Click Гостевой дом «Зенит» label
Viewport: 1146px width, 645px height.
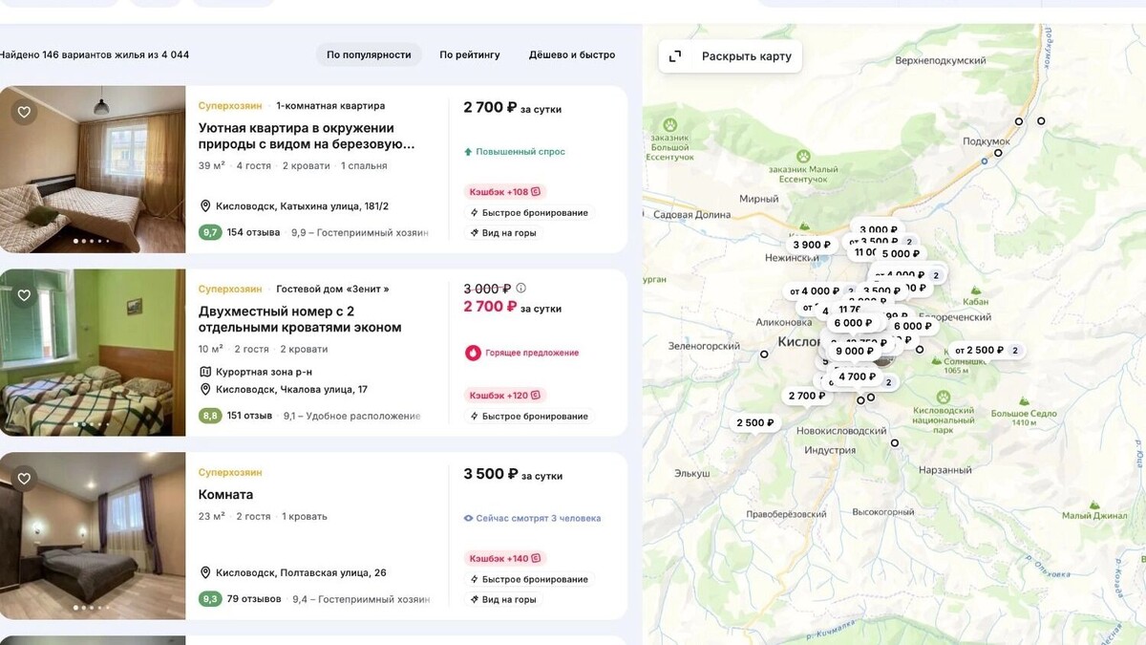click(332, 289)
